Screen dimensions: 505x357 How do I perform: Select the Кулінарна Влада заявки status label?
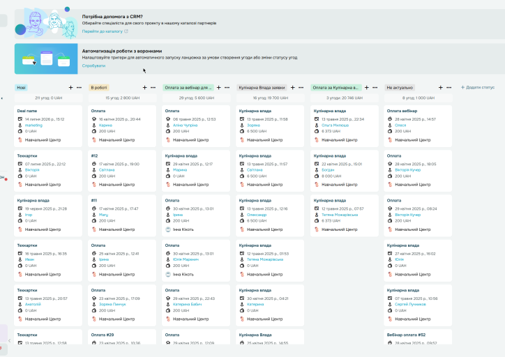[262, 88]
